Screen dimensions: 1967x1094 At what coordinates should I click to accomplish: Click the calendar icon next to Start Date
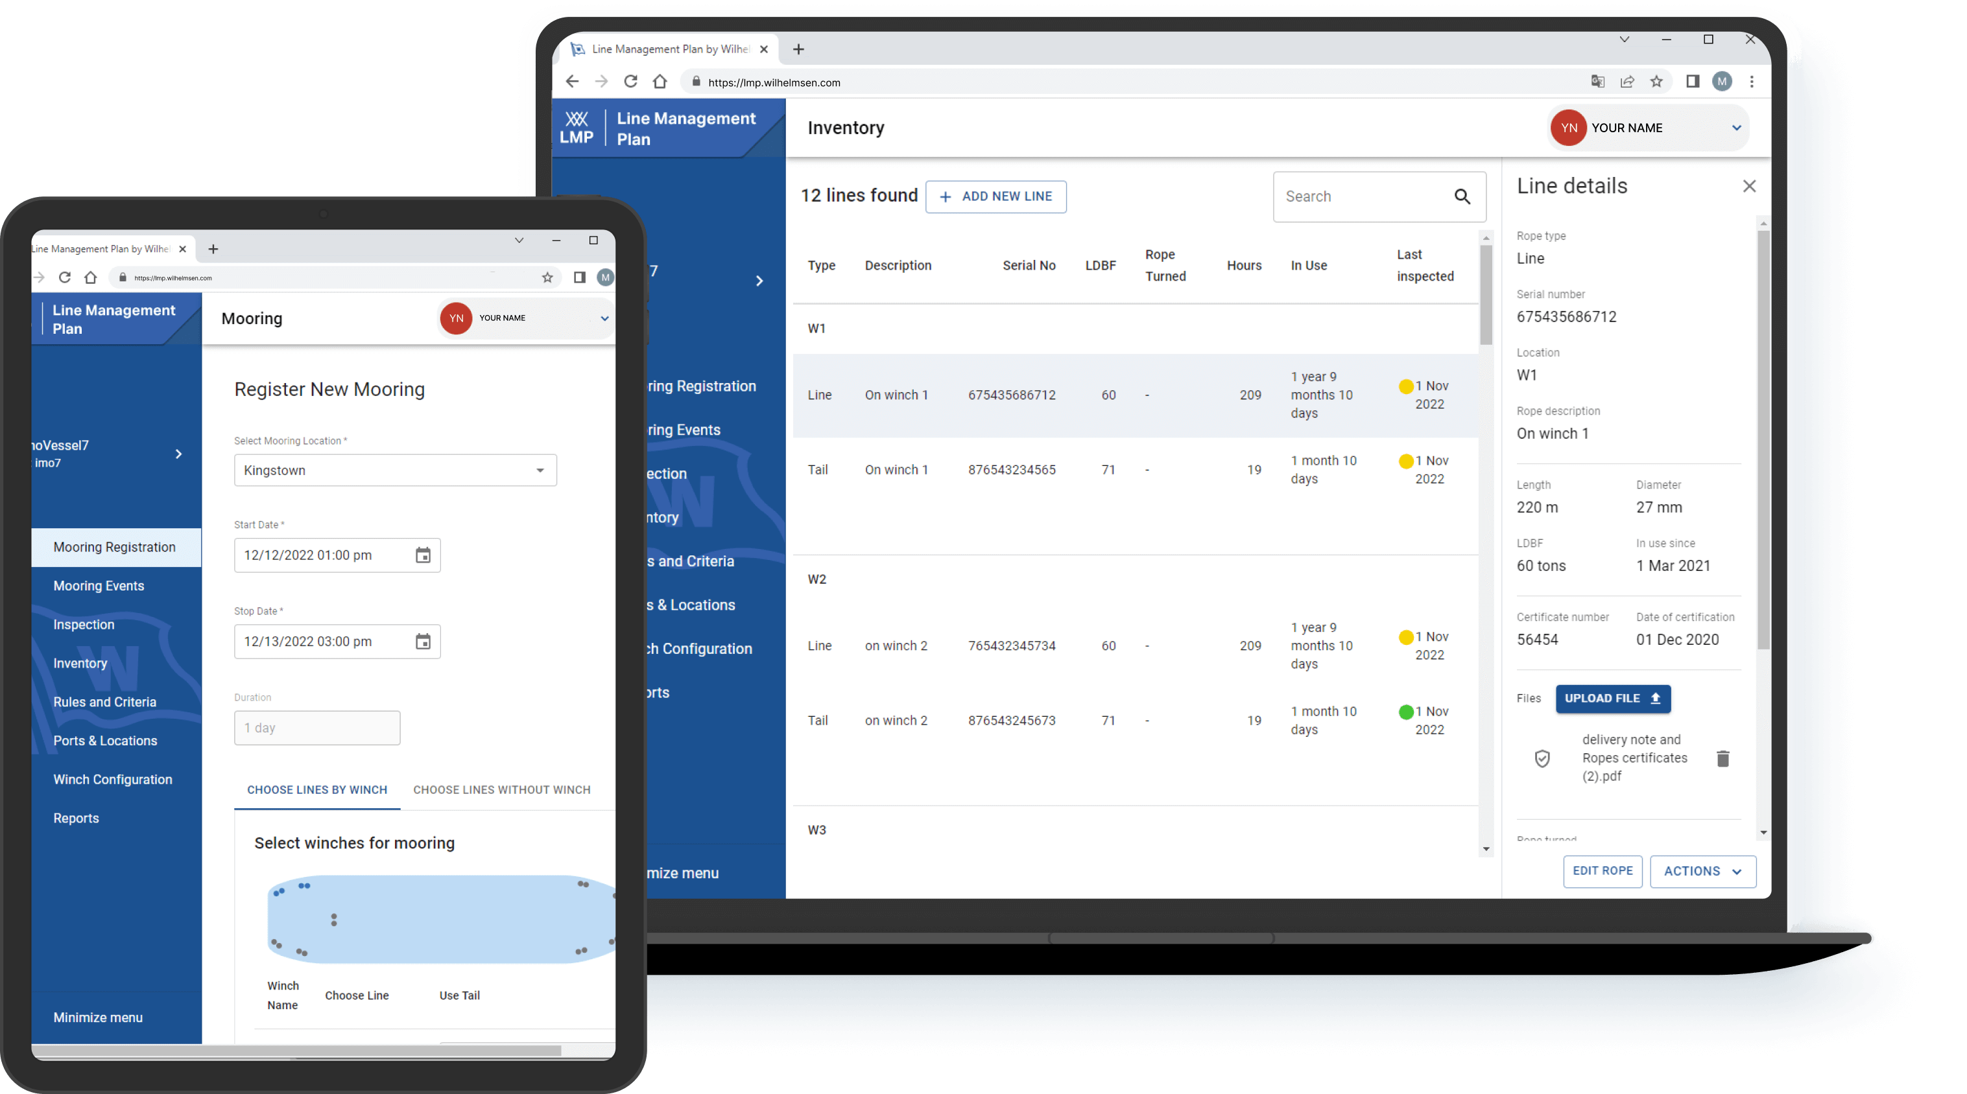(423, 553)
